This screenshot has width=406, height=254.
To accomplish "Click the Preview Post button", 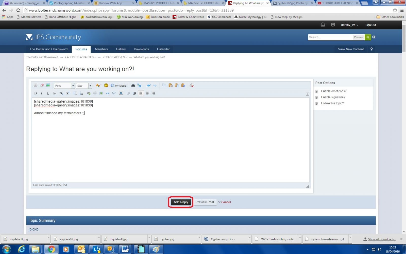I will pos(205,202).
